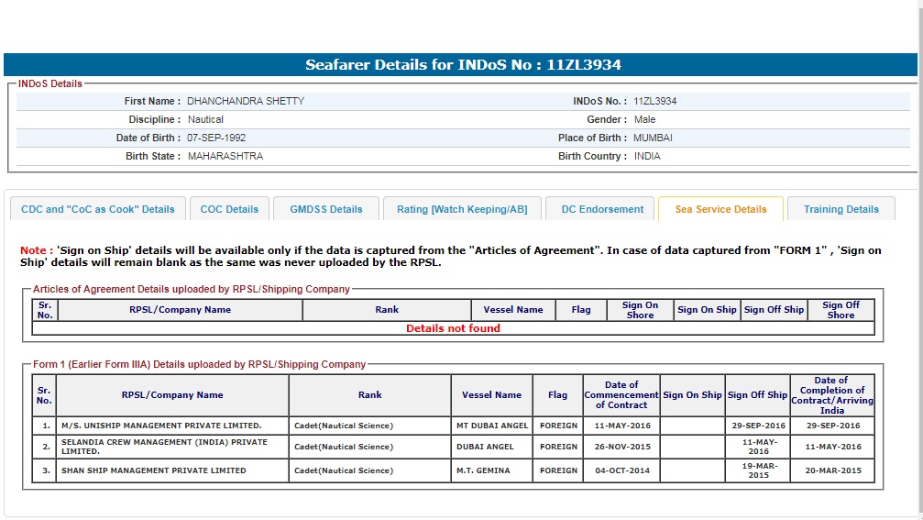The image size is (923, 520).
Task: Click the INDoS No. value 11ZL3934 field
Action: click(x=654, y=101)
